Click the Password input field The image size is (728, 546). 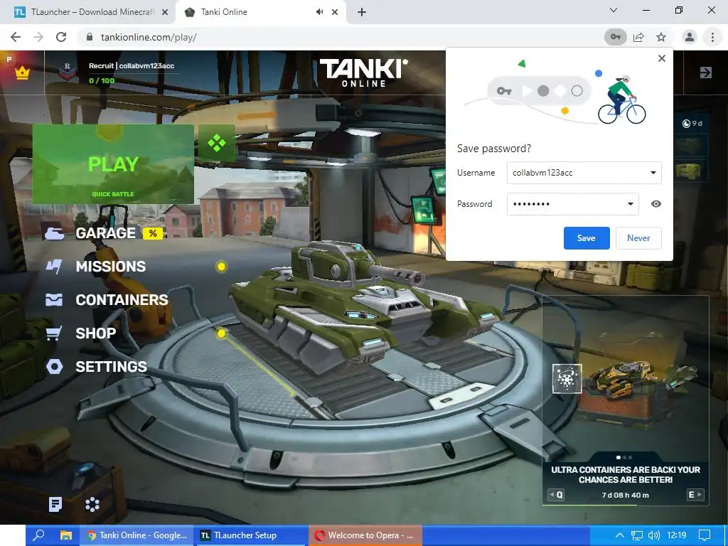tap(572, 204)
